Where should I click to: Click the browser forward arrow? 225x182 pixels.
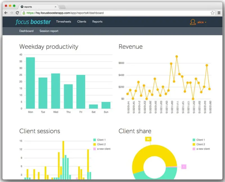(12, 13)
